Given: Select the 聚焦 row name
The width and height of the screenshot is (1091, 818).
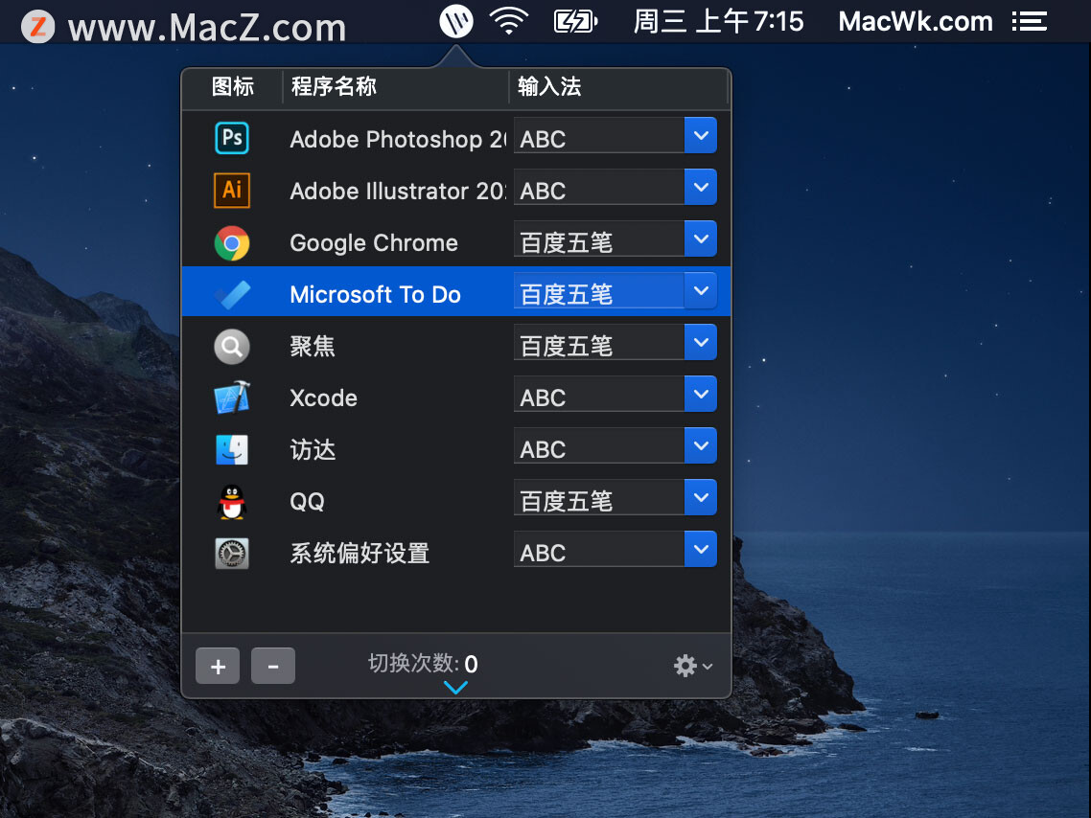Looking at the screenshot, I should [313, 346].
